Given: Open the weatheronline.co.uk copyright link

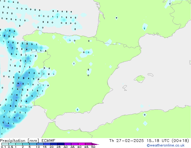Looking at the screenshot, I should pyautogui.click(x=165, y=145).
